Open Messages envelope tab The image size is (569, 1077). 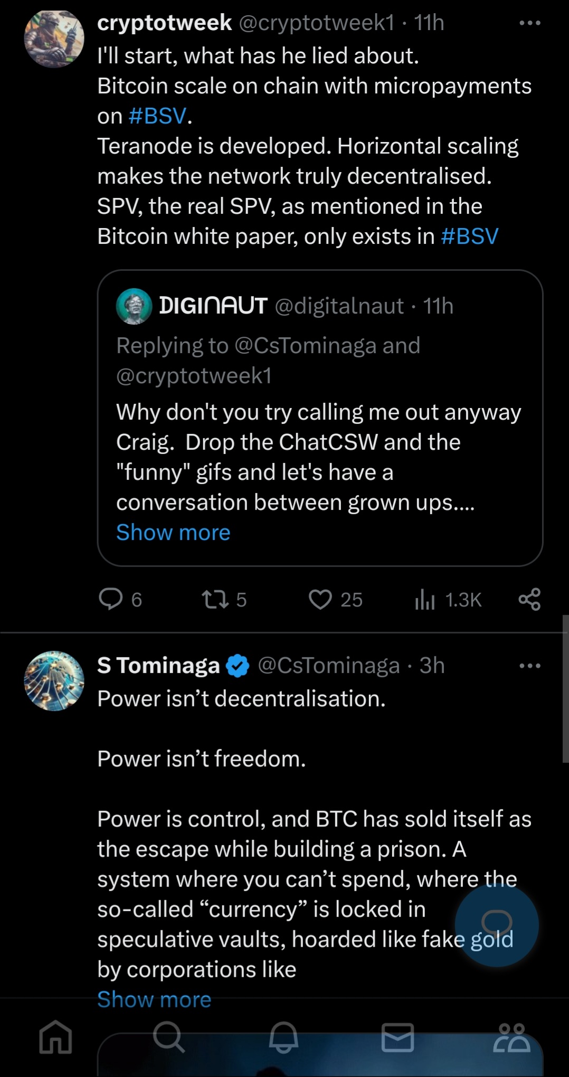coord(397,1037)
